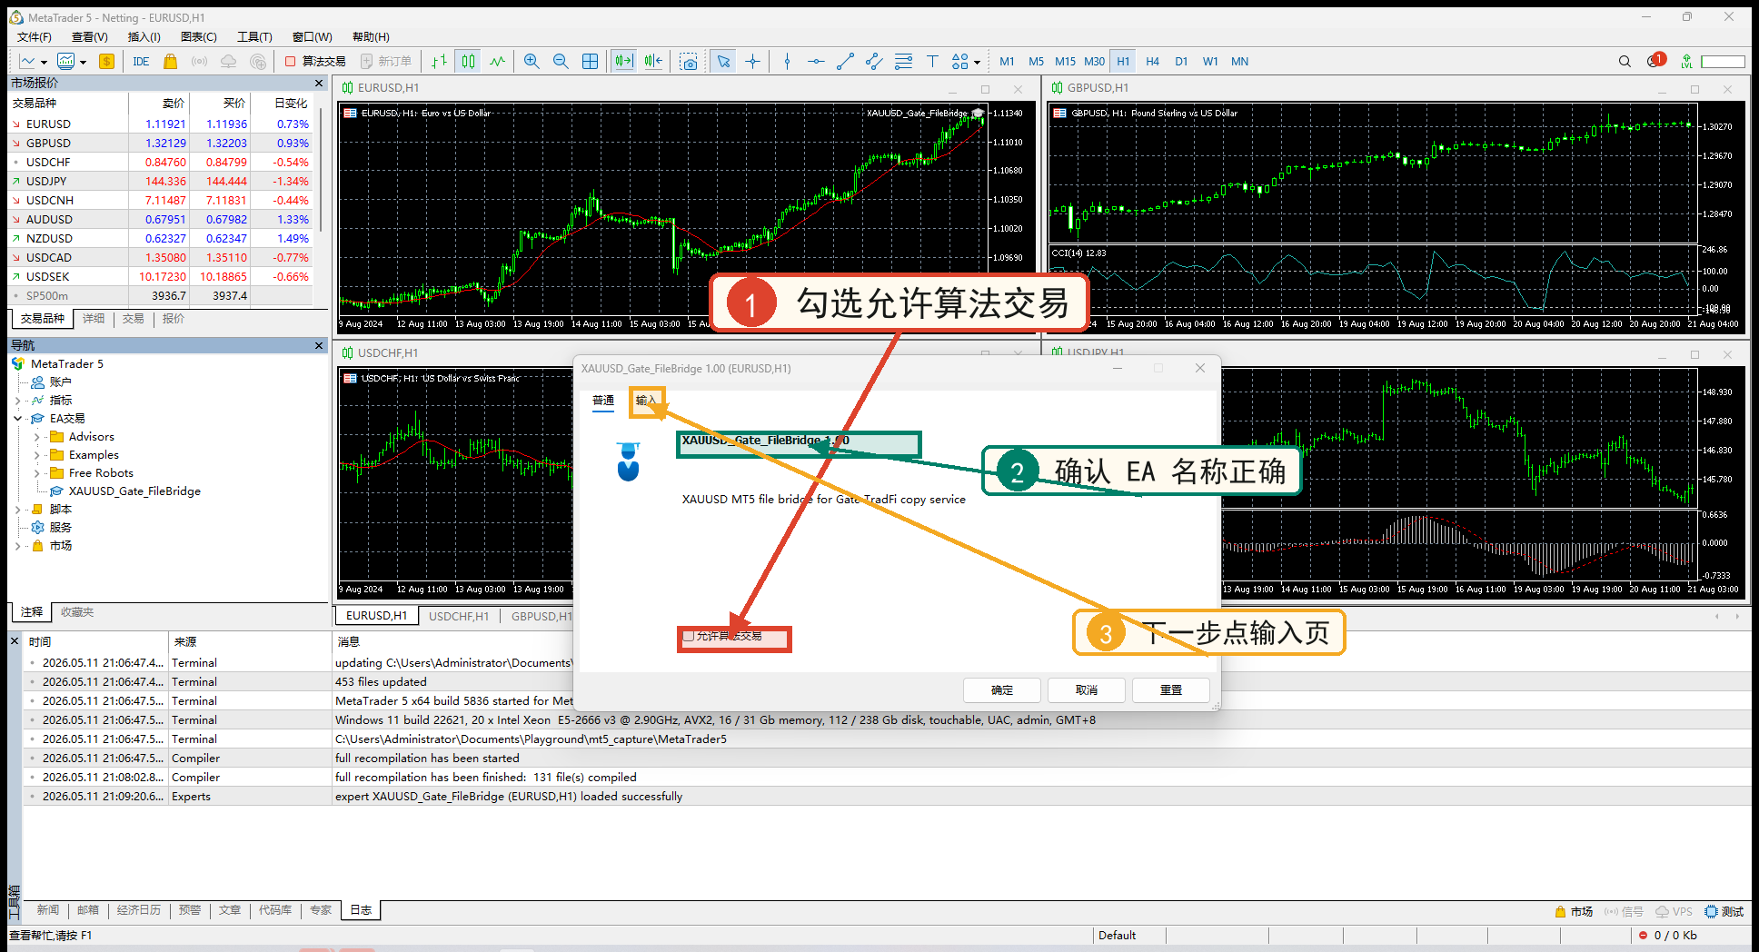Select XAUUSD_Gate_FileBridge in Navigator
The height and width of the screenshot is (952, 1759).
[x=134, y=491]
